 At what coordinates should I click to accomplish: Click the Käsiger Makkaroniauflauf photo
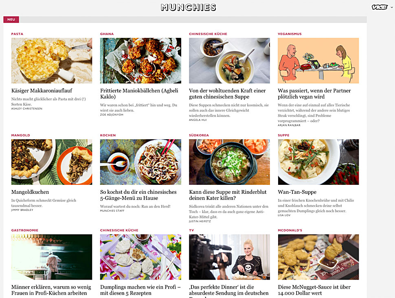[x=52, y=61]
